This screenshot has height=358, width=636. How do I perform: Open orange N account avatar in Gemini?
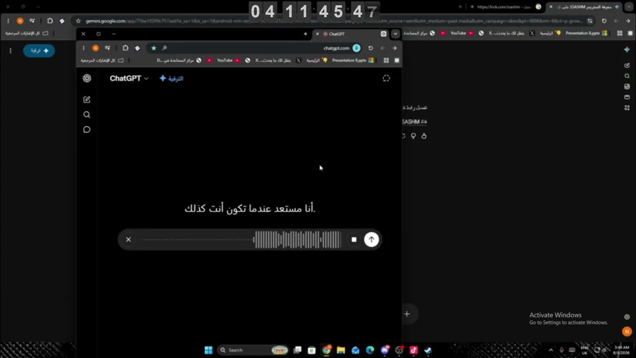[627, 332]
